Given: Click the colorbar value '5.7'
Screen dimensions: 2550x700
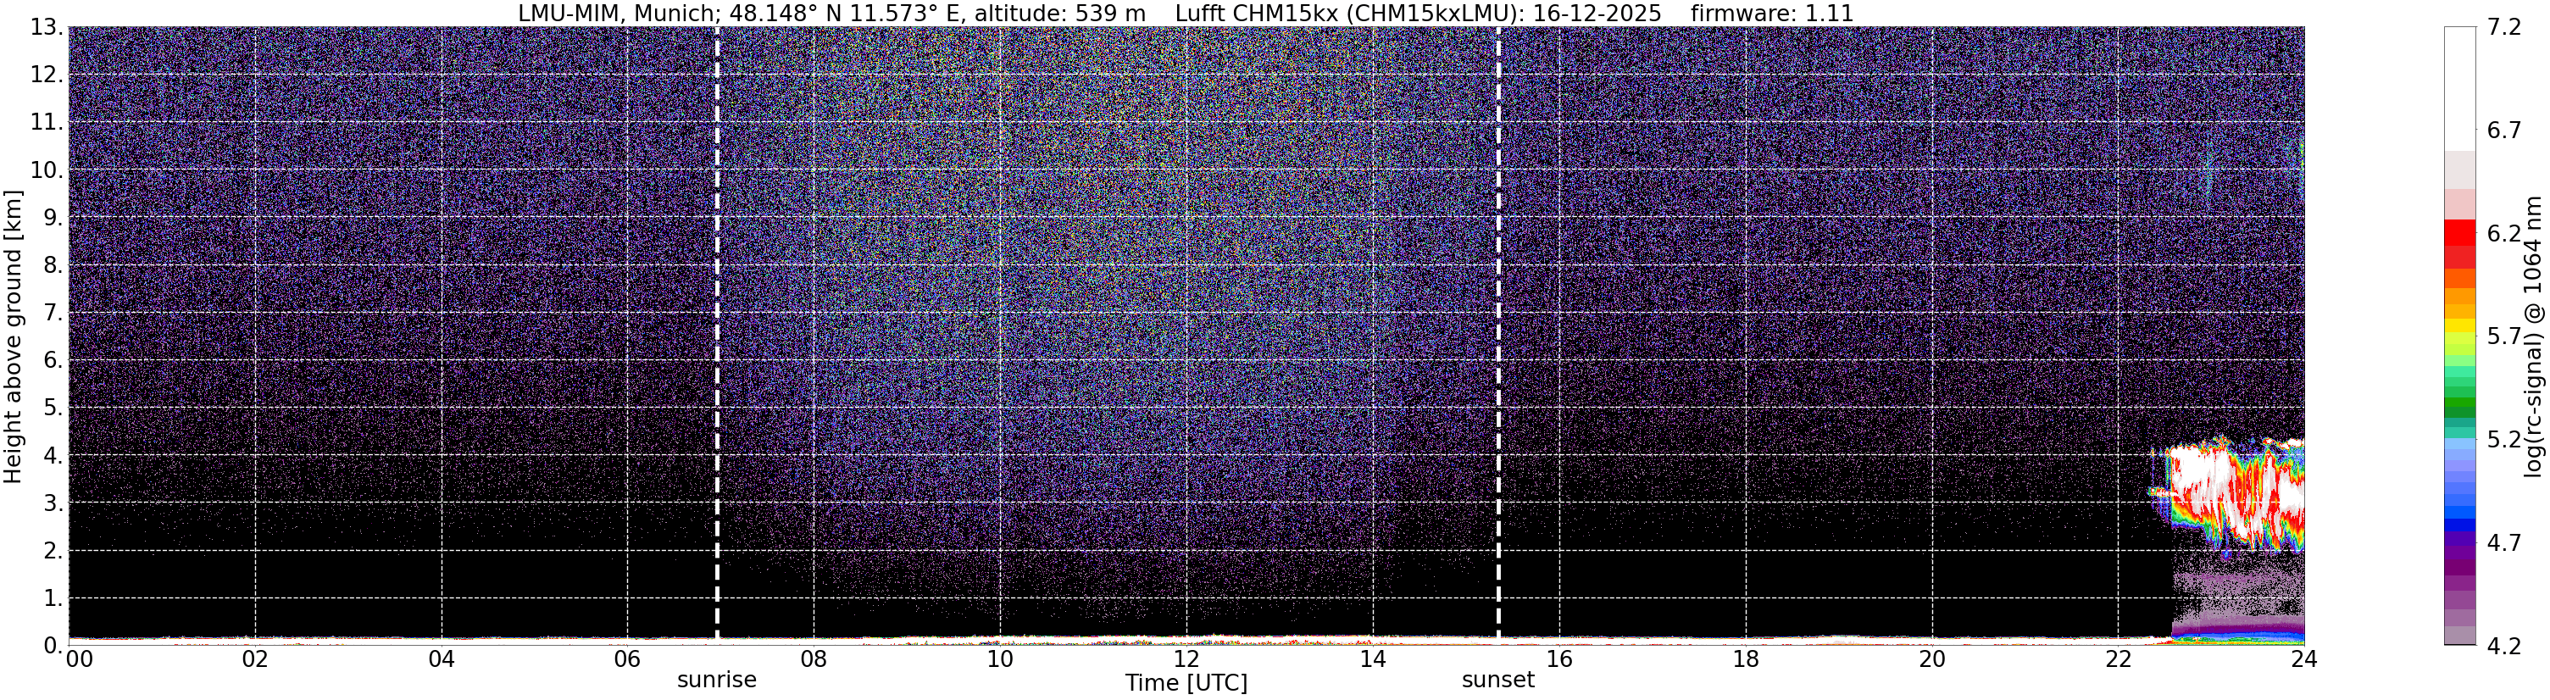Looking at the screenshot, I should click(x=2503, y=336).
